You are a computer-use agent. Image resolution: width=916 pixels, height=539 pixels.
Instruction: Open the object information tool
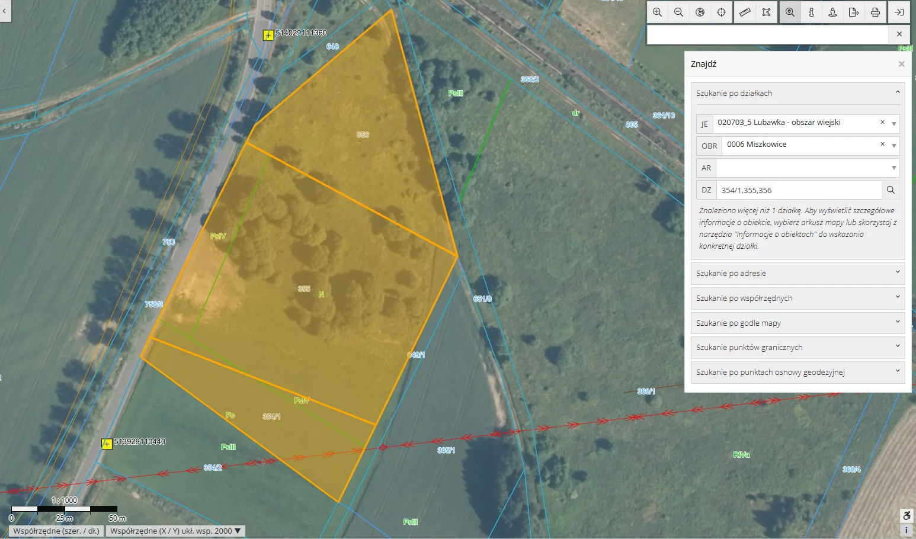[x=811, y=12]
